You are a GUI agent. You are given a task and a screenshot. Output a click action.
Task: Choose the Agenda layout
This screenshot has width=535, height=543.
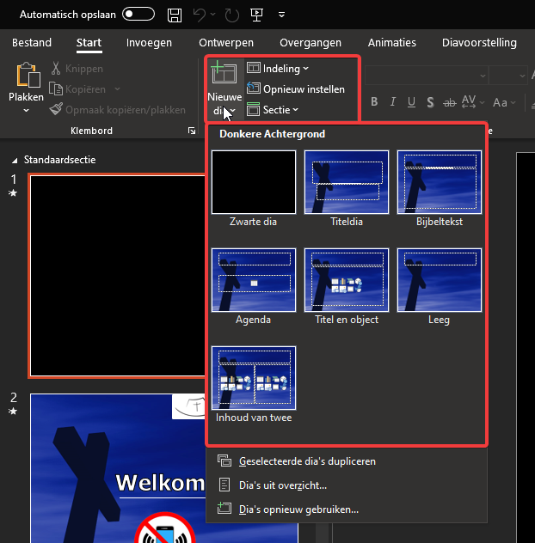254,286
